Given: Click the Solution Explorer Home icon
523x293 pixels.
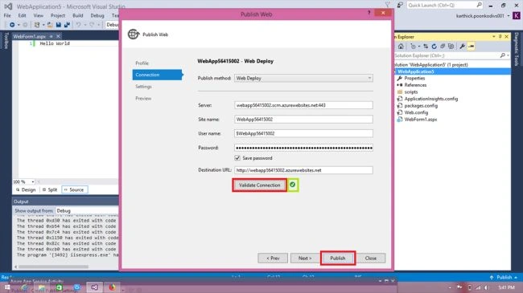Looking at the screenshot, I should coord(401,47).
